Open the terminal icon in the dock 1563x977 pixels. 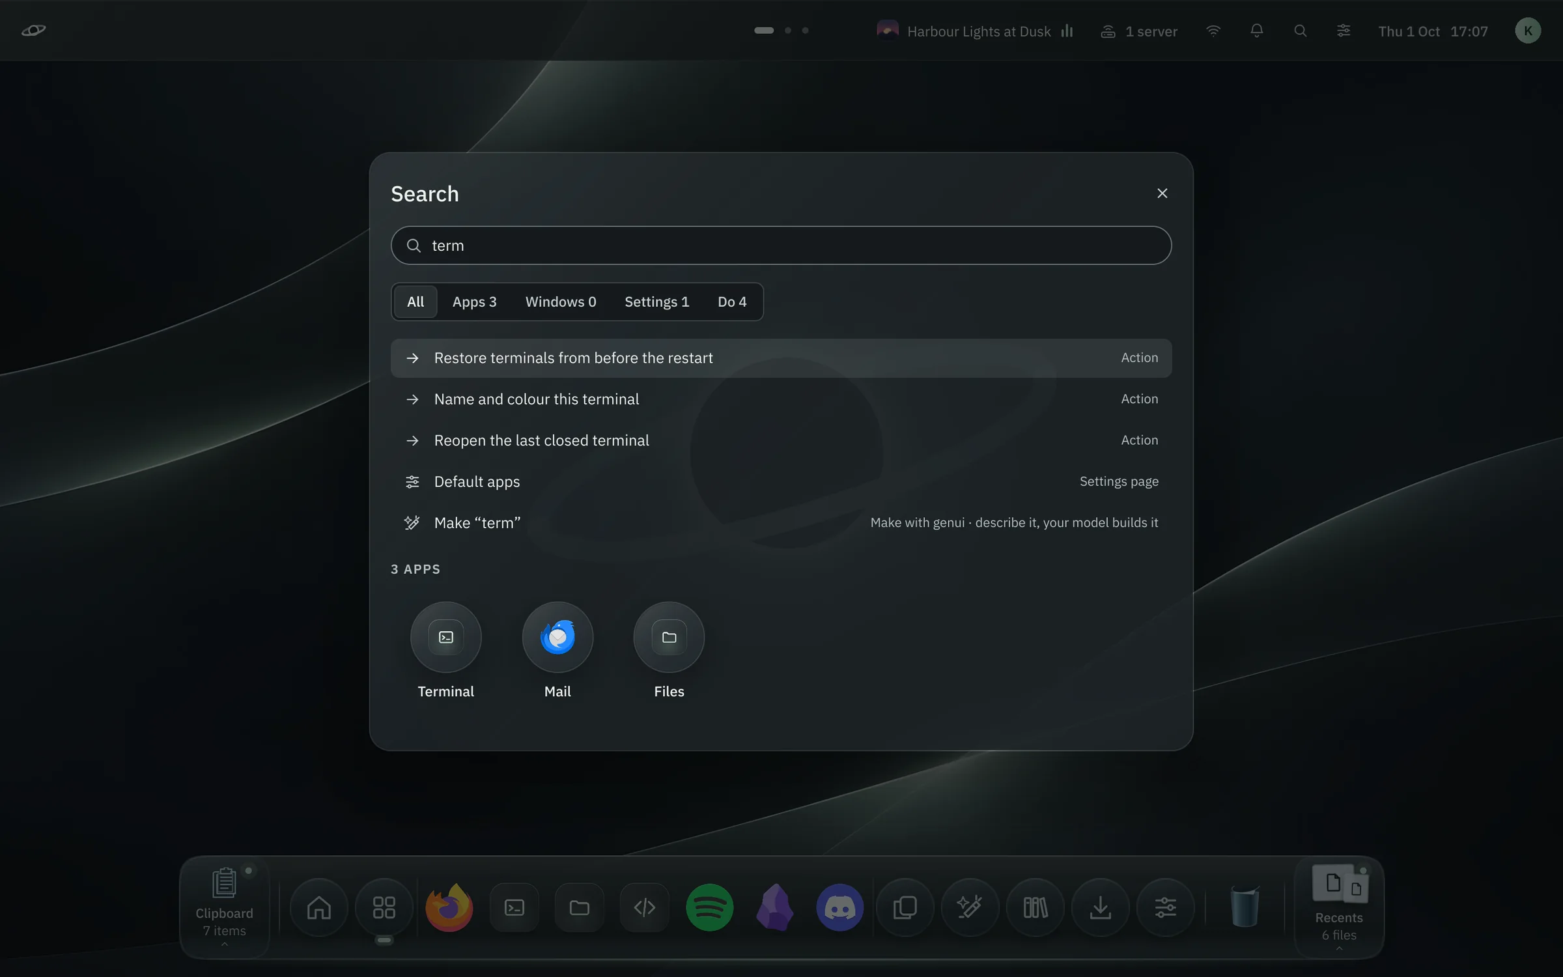(514, 907)
